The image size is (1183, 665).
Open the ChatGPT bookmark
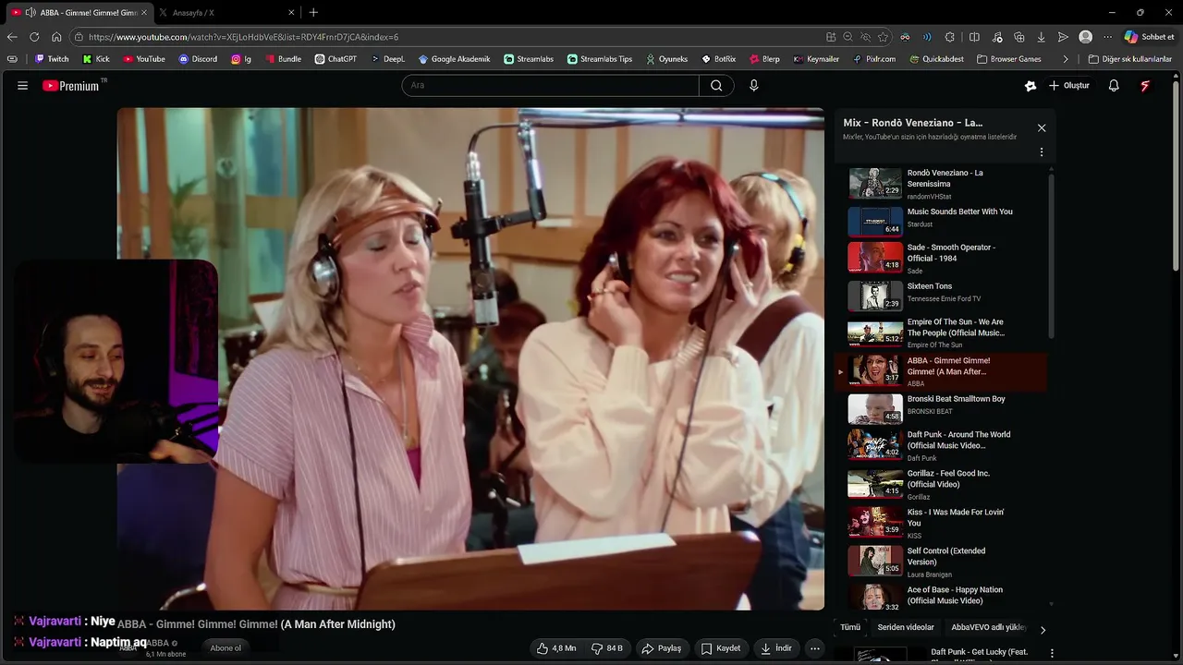coord(335,59)
